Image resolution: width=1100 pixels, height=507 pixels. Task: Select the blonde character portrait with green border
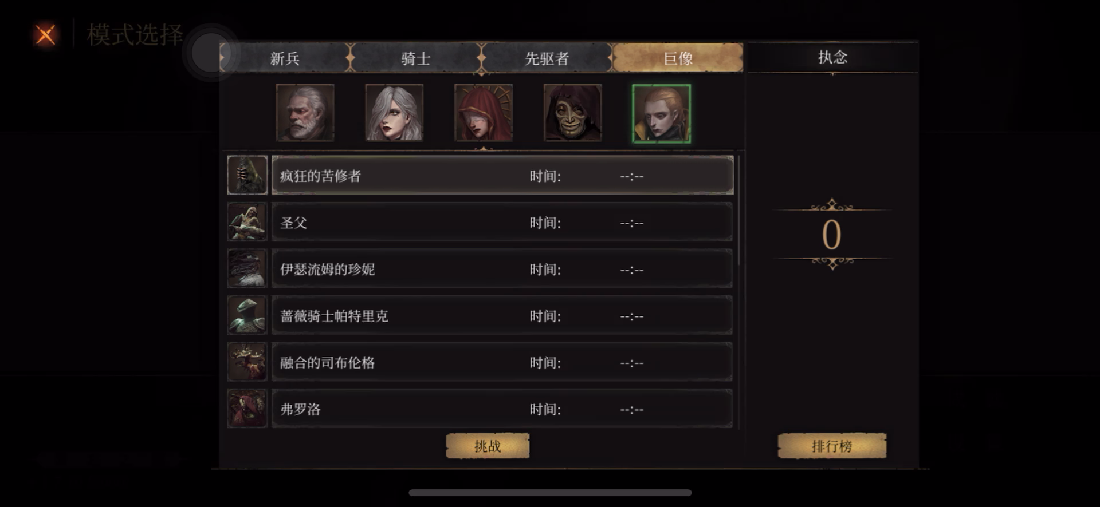point(661,113)
